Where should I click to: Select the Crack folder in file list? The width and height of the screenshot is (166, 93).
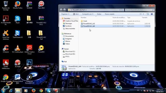tap(115, 21)
